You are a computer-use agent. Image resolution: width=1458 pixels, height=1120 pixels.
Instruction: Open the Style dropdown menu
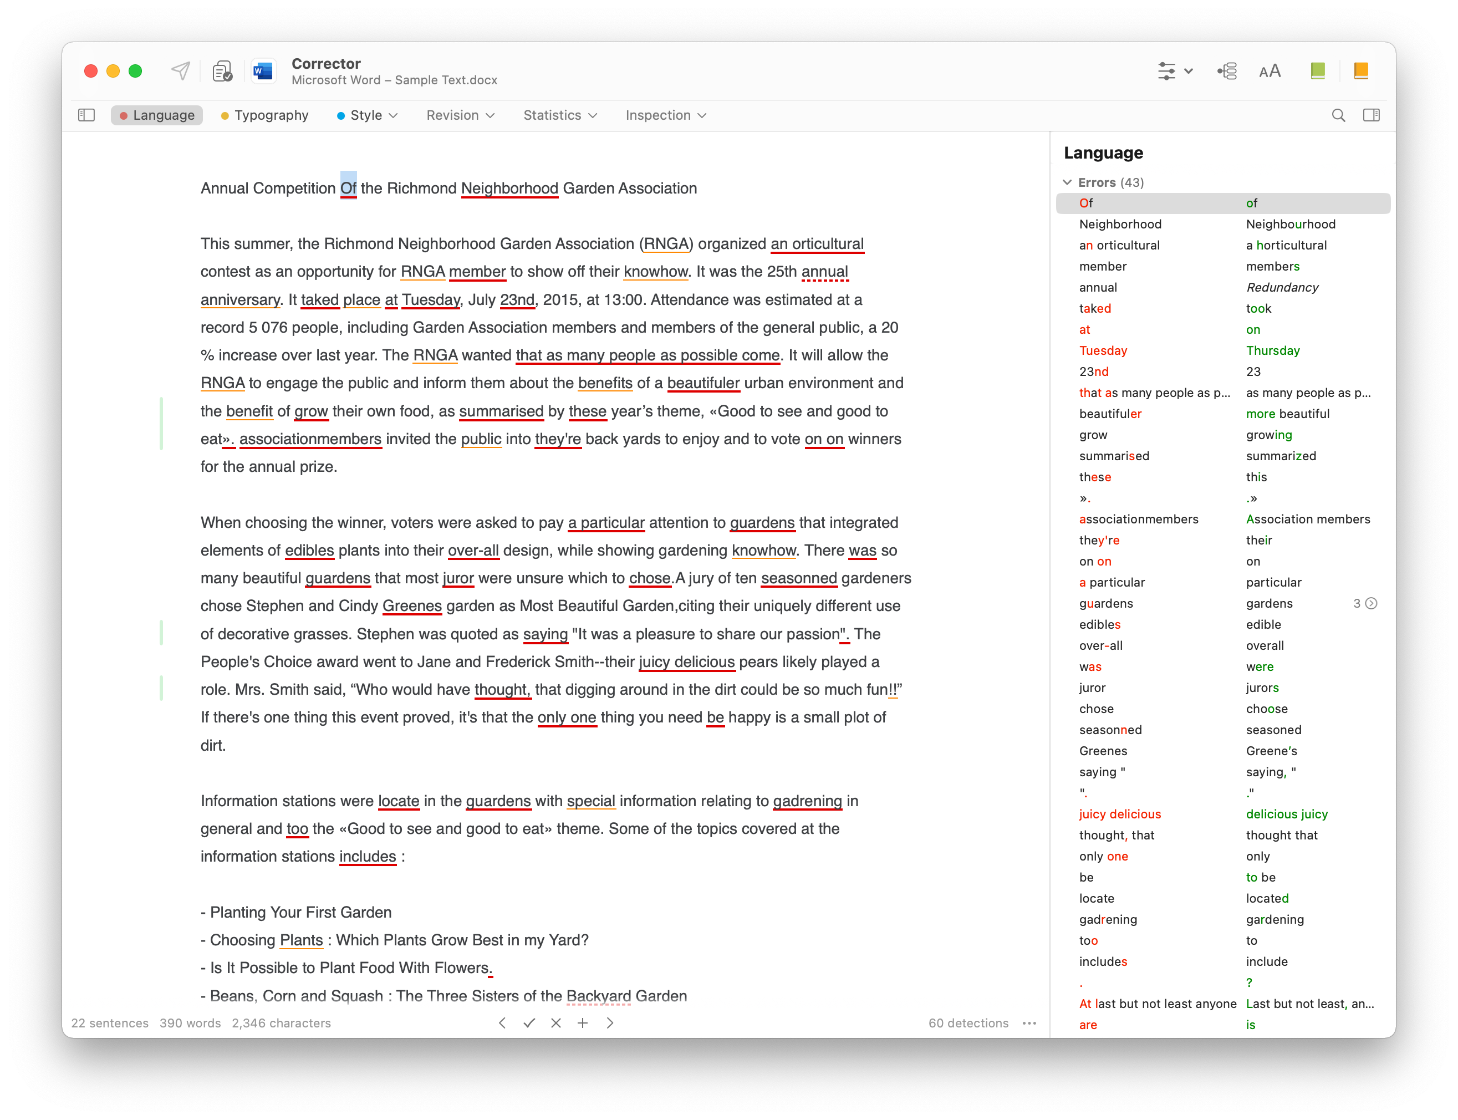pos(366,115)
